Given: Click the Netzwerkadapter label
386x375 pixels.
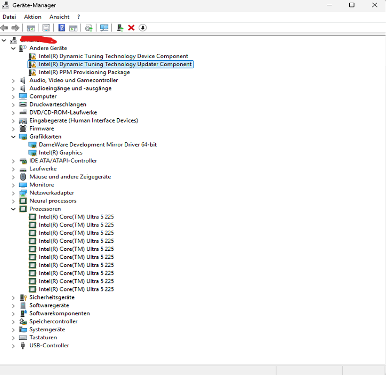Looking at the screenshot, I should click(52, 193).
